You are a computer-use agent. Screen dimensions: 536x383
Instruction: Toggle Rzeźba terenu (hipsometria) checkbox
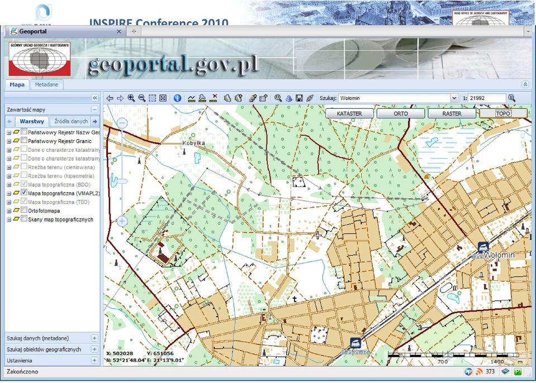pos(24,175)
